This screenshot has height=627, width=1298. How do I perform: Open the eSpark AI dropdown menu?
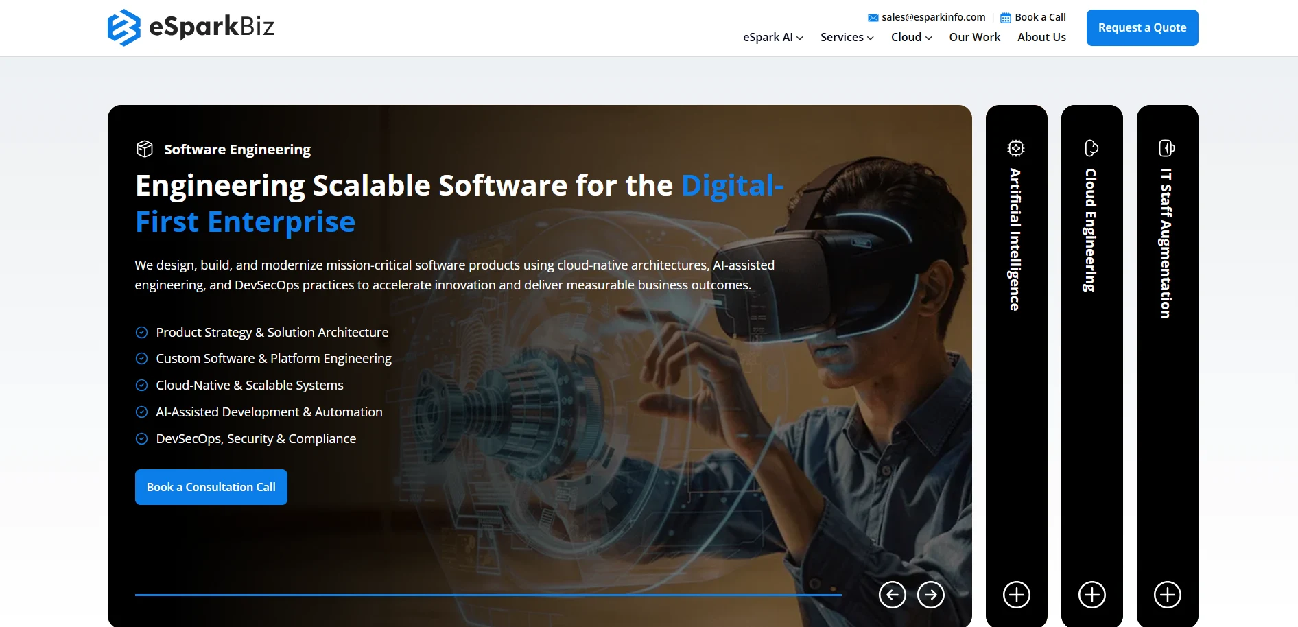[x=773, y=37]
